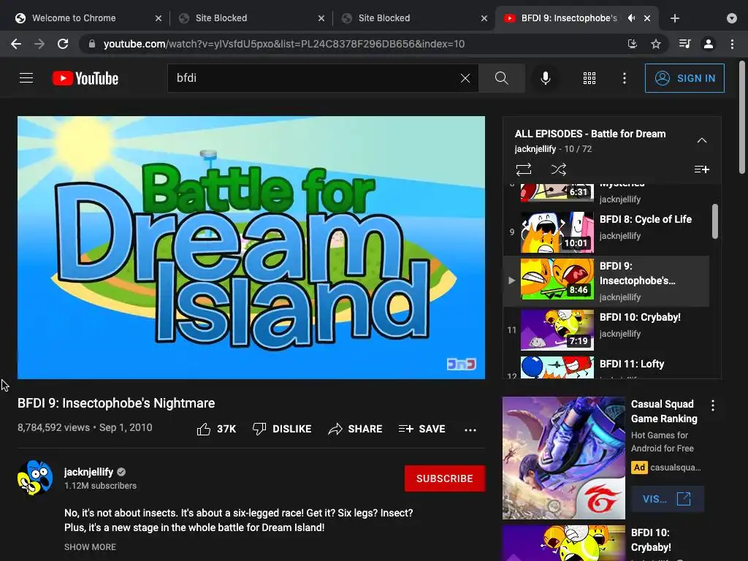Click the DISLIKE button
This screenshot has width=748, height=561.
pyautogui.click(x=282, y=429)
